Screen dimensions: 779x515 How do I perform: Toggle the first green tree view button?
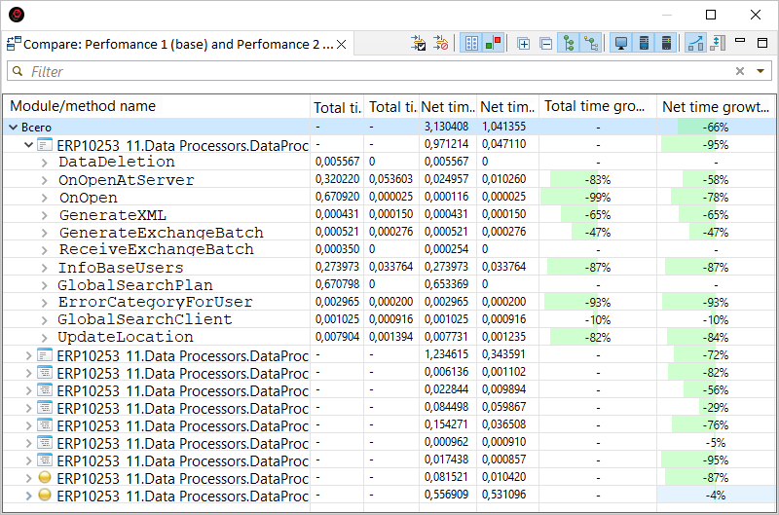click(568, 44)
